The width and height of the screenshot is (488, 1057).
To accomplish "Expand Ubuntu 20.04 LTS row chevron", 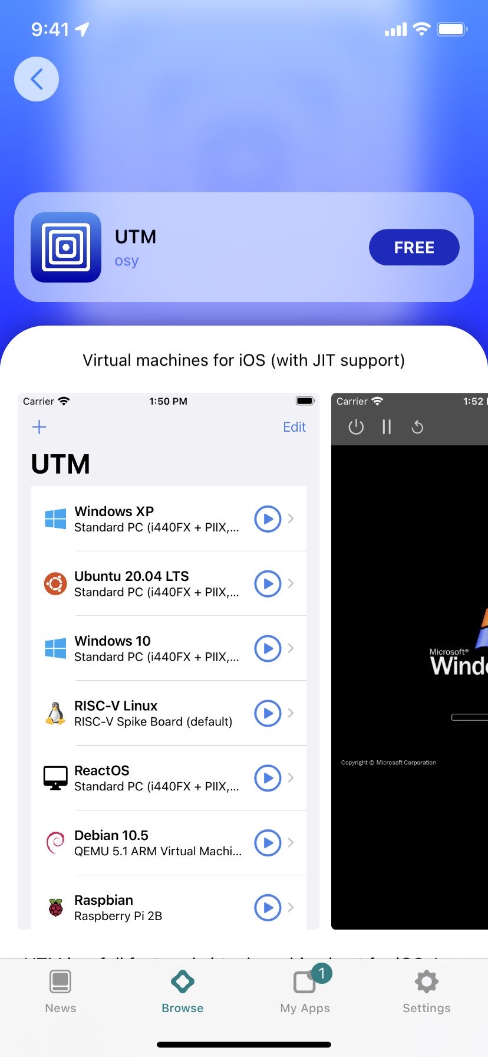I will coord(291,584).
